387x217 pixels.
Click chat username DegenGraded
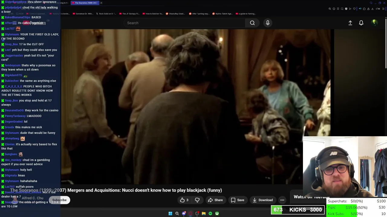14,121
